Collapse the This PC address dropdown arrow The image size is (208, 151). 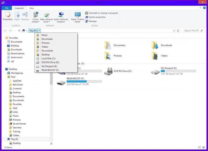(x=39, y=31)
